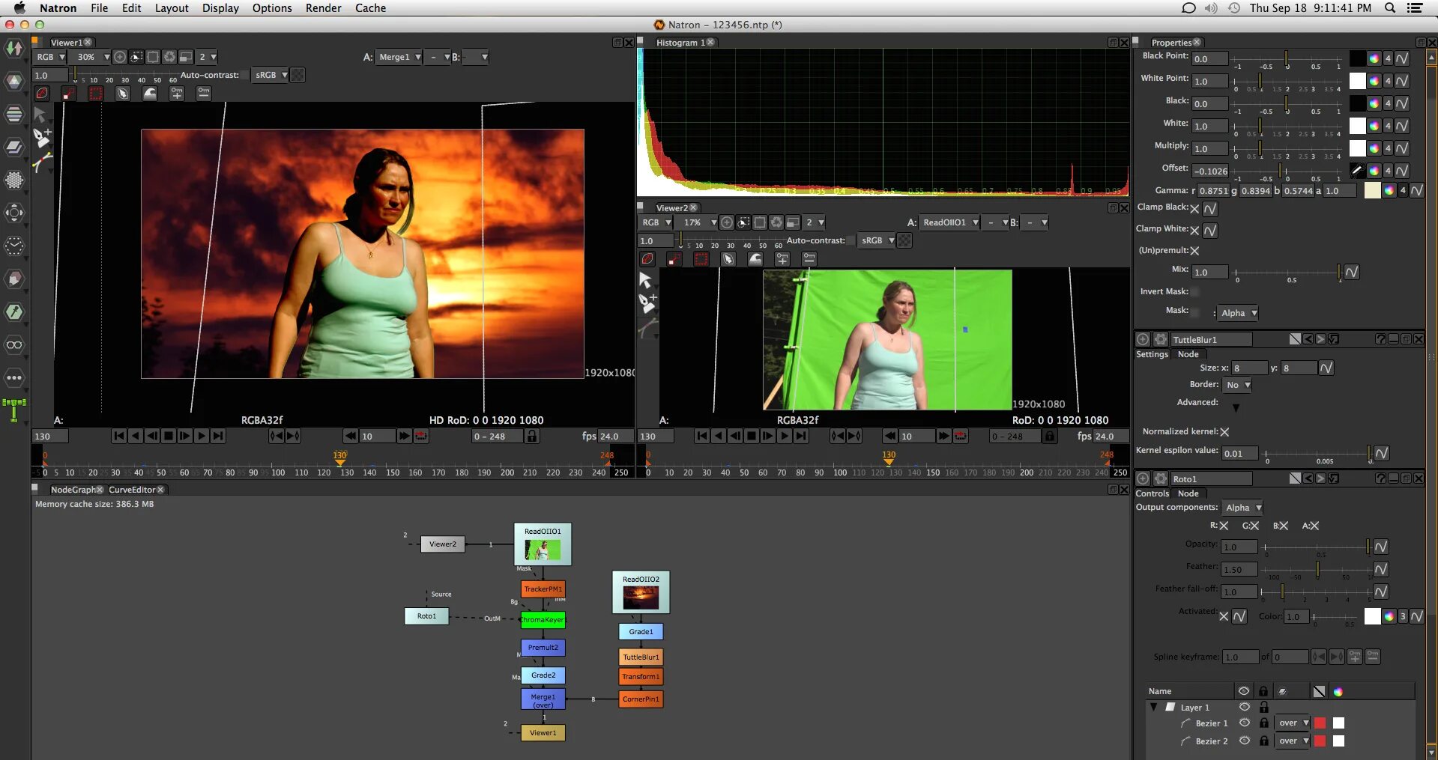Click Viewer1 ripple edit wave icon

pos(150,94)
